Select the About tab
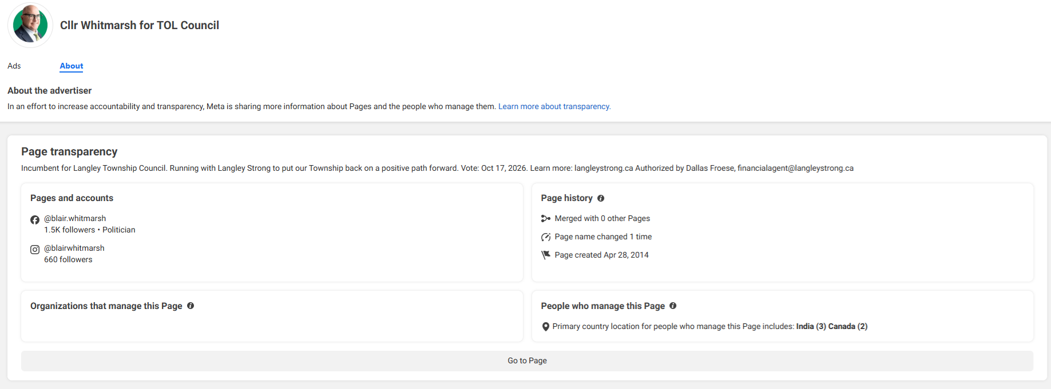1051x389 pixels. pyautogui.click(x=72, y=66)
